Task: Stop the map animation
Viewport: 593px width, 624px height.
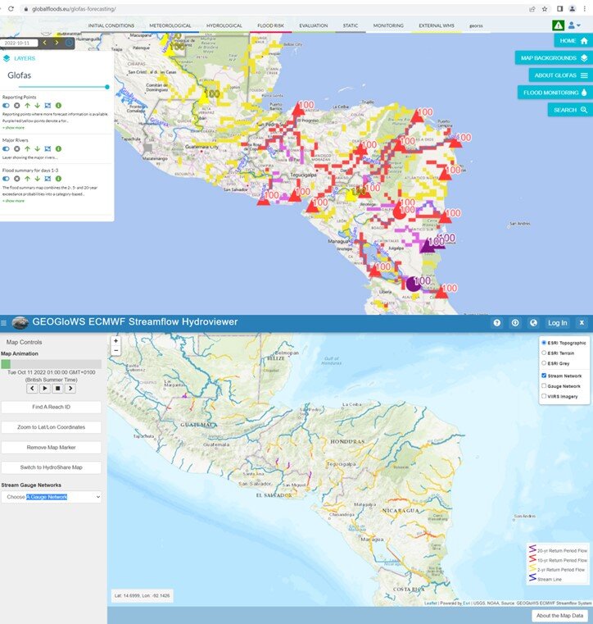Action: tap(58, 389)
